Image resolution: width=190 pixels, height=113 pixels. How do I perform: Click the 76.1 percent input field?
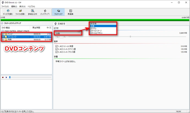pos(59,37)
